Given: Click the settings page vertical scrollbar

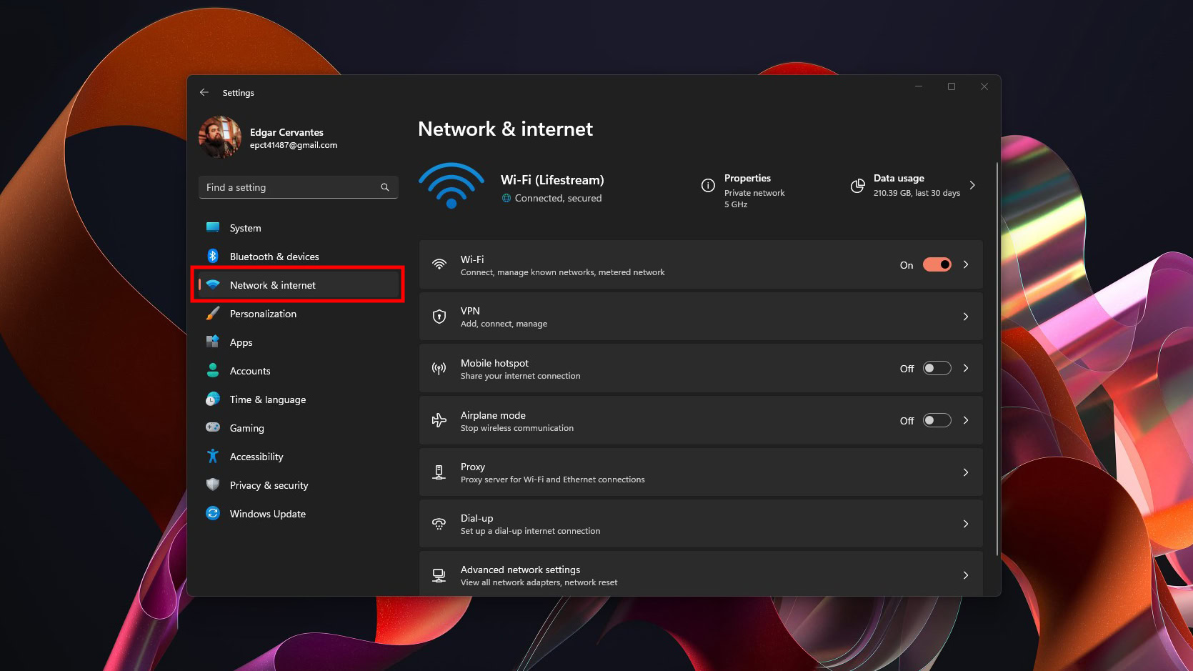Looking at the screenshot, I should click(997, 357).
